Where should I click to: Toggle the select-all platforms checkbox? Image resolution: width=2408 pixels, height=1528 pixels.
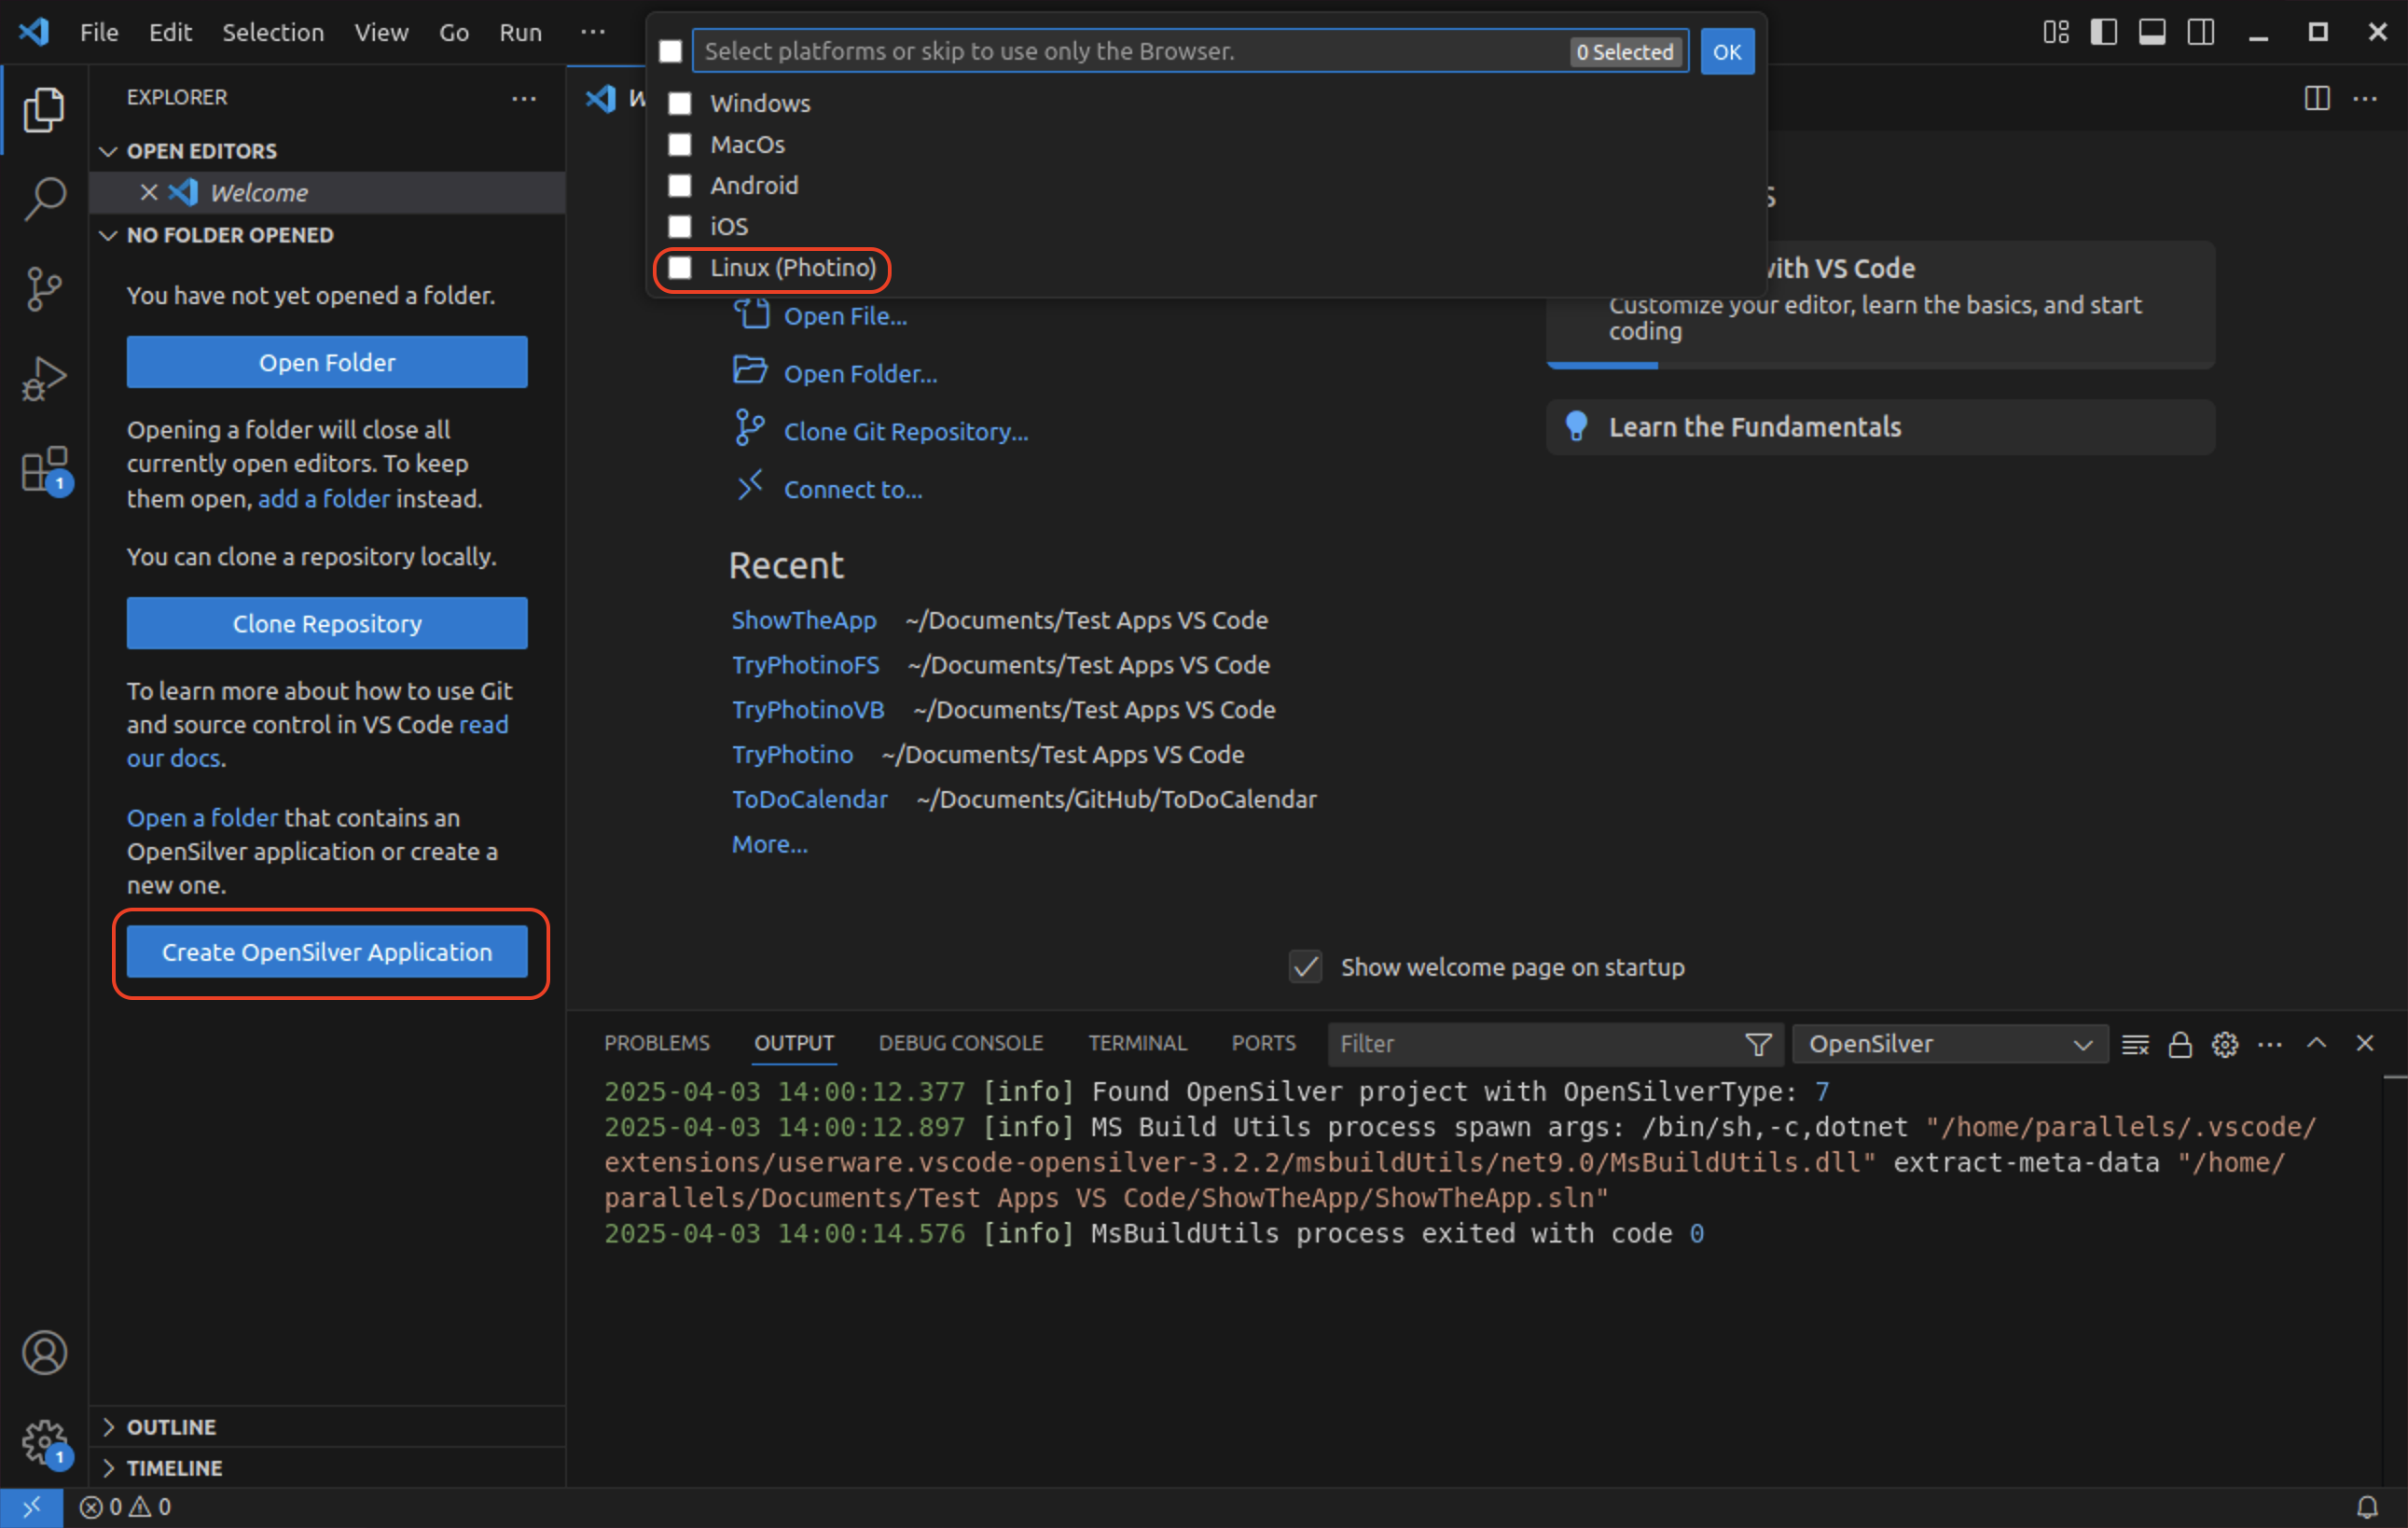[x=671, y=51]
